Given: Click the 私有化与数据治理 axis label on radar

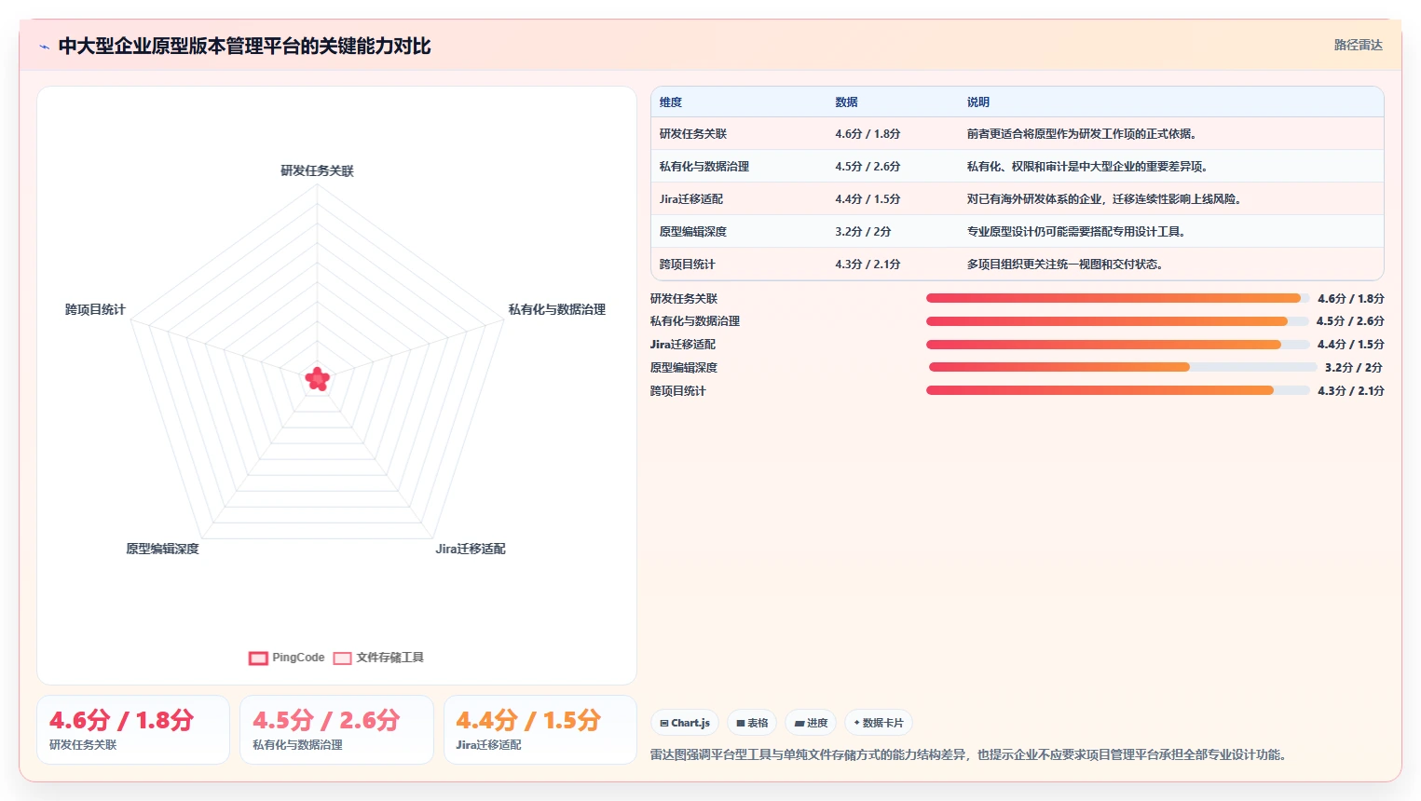Looking at the screenshot, I should click(x=557, y=309).
